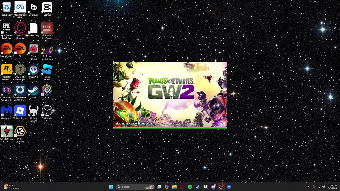This screenshot has height=191, width=340.
Task: Open Spotify from the taskbar
Action: 190,187
